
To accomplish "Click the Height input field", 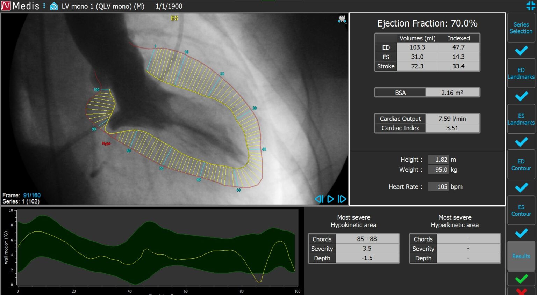I will point(438,160).
